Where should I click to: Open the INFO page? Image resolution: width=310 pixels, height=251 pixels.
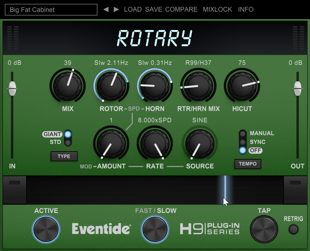(245, 9)
